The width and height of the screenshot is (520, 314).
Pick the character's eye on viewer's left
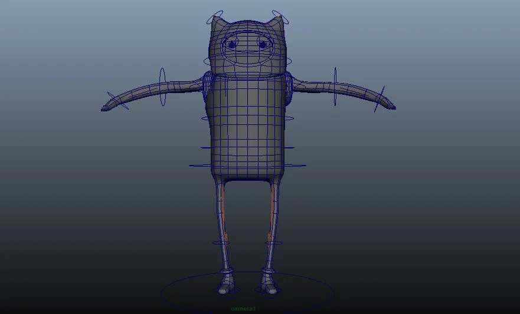[232, 44]
